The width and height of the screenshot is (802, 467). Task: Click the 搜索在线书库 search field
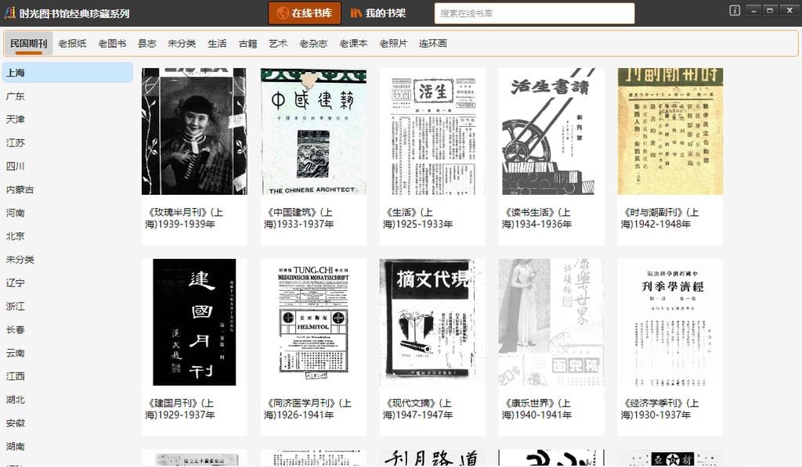[534, 13]
